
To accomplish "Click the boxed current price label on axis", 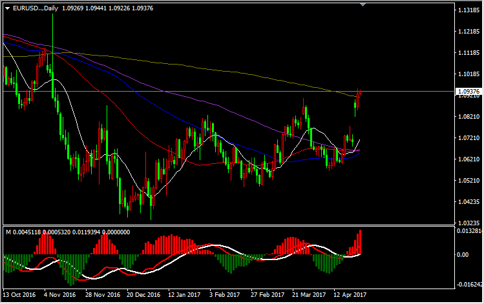I will pos(468,91).
